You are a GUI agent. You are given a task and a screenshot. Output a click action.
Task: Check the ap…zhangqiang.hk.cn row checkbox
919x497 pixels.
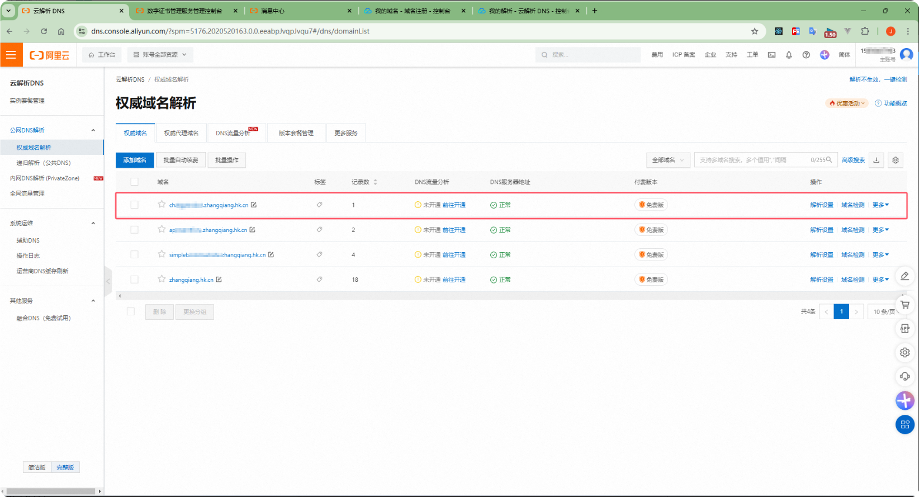coord(134,230)
